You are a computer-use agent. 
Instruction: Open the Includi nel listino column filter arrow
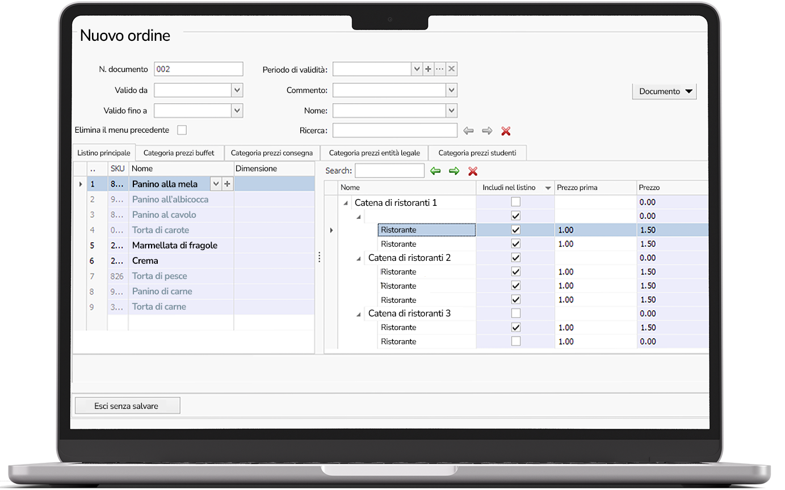coord(547,187)
